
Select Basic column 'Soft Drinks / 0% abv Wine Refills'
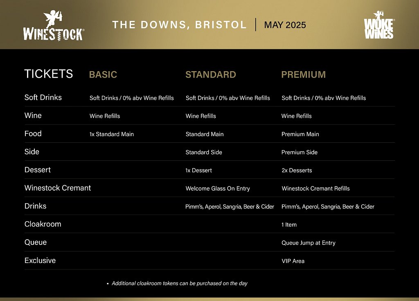click(x=131, y=98)
